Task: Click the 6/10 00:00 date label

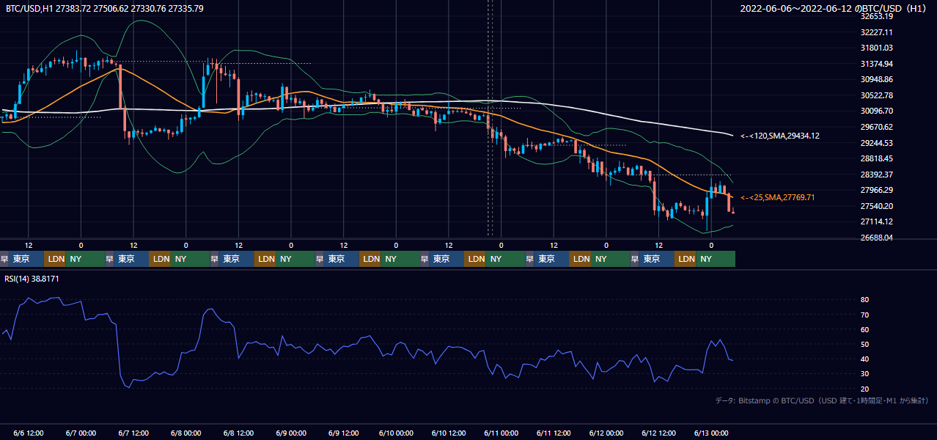Action: point(396,433)
